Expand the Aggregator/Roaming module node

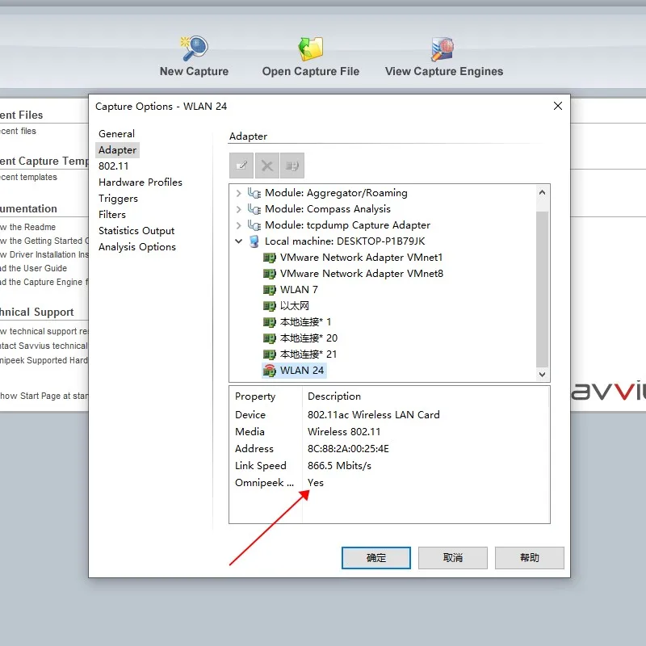tap(238, 193)
